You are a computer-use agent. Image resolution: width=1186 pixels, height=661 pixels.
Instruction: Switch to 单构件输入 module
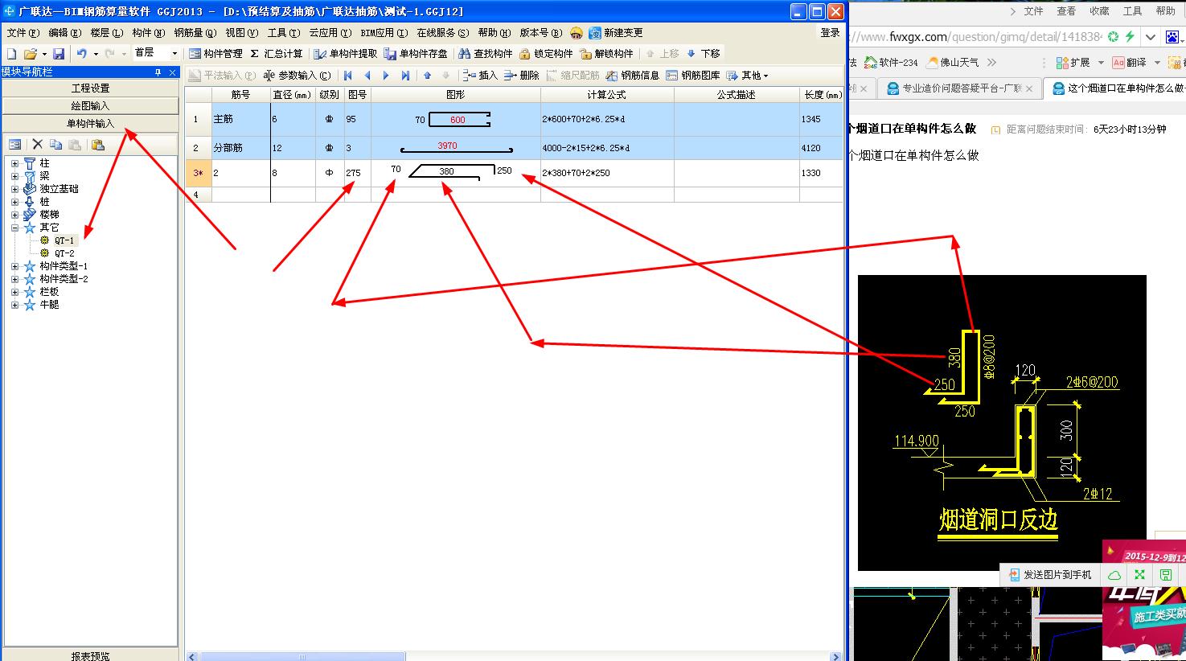(91, 124)
